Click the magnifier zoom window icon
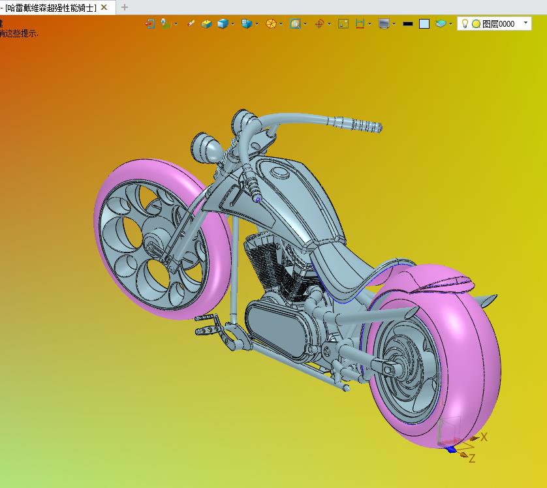The image size is (547, 488). coord(295,23)
